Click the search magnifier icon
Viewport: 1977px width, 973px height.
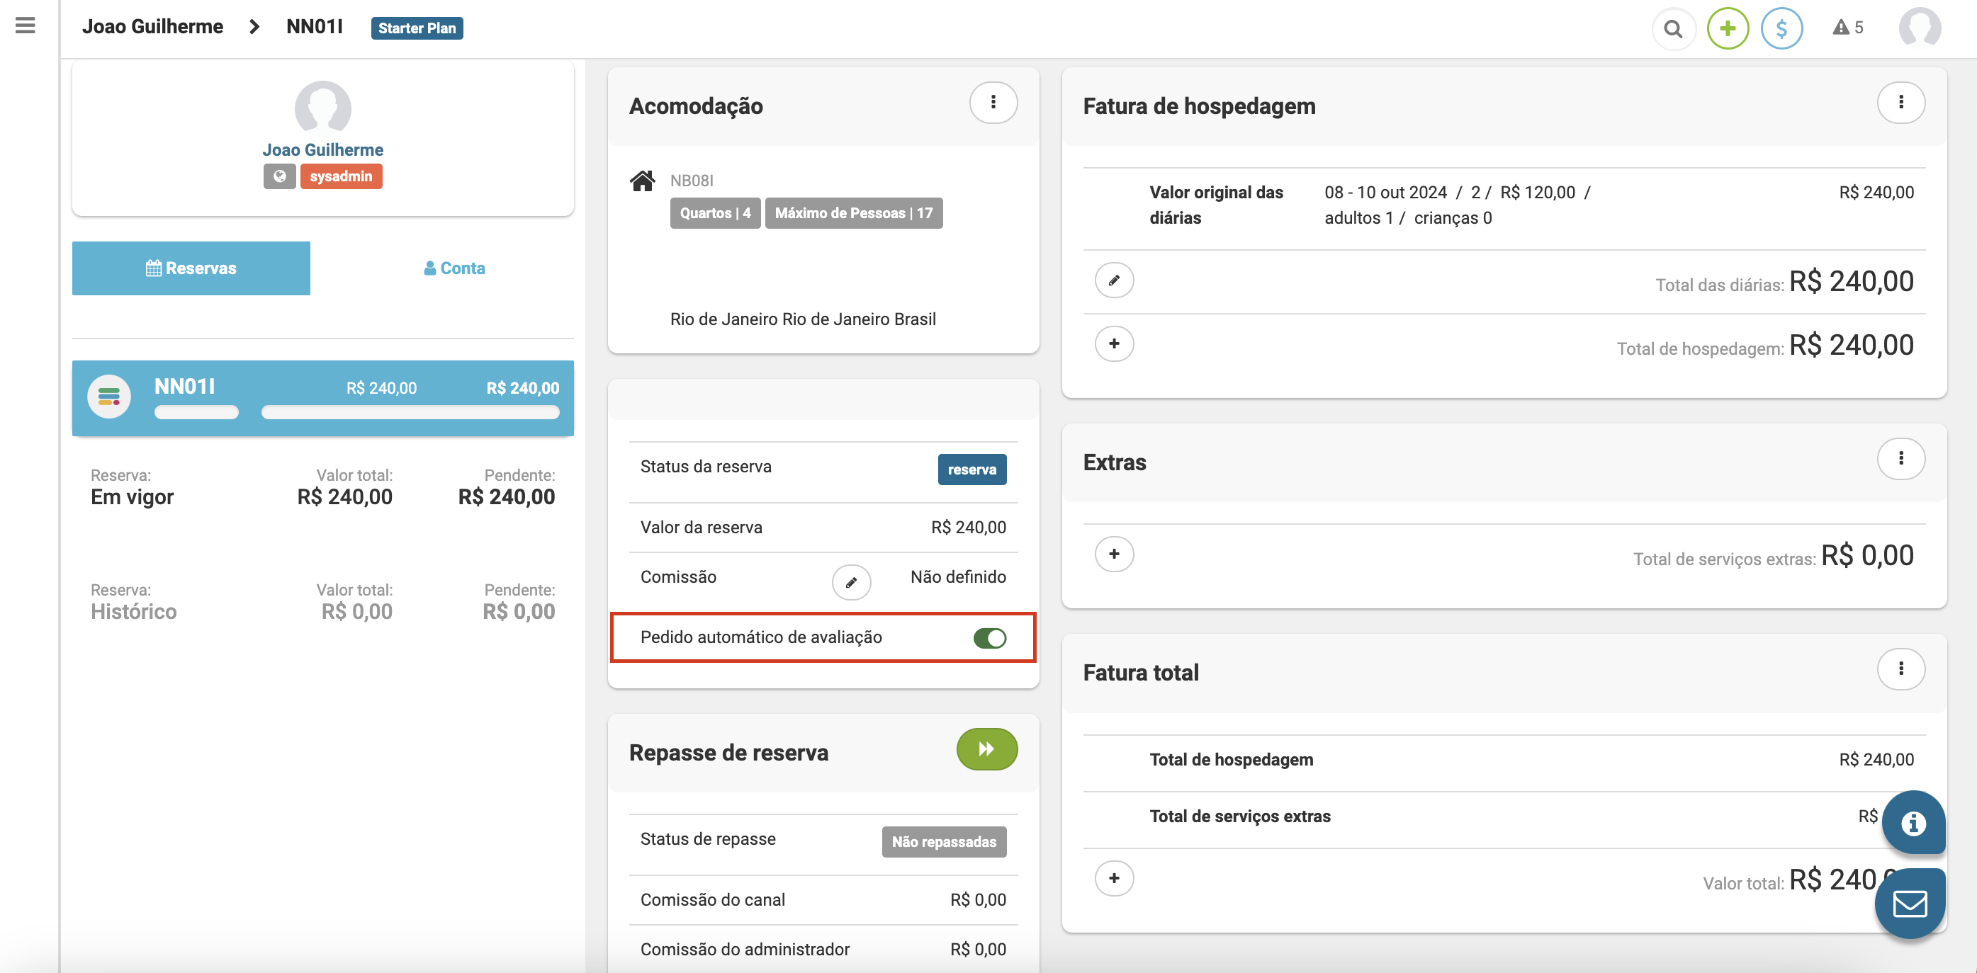pyautogui.click(x=1673, y=29)
